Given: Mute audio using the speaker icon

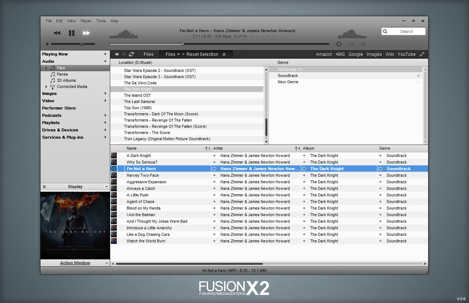Looking at the screenshot, I should tap(47, 44).
